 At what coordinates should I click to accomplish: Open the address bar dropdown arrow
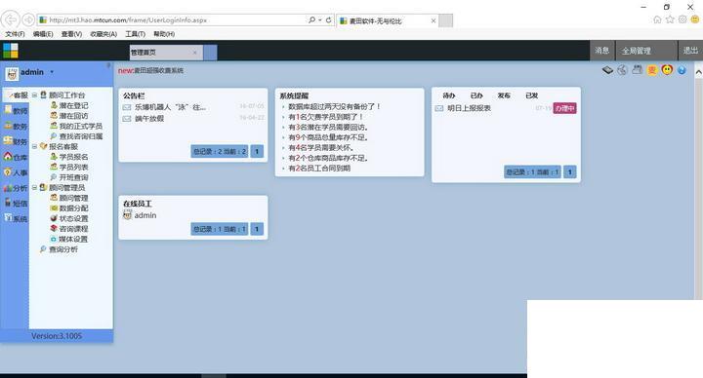click(x=320, y=20)
